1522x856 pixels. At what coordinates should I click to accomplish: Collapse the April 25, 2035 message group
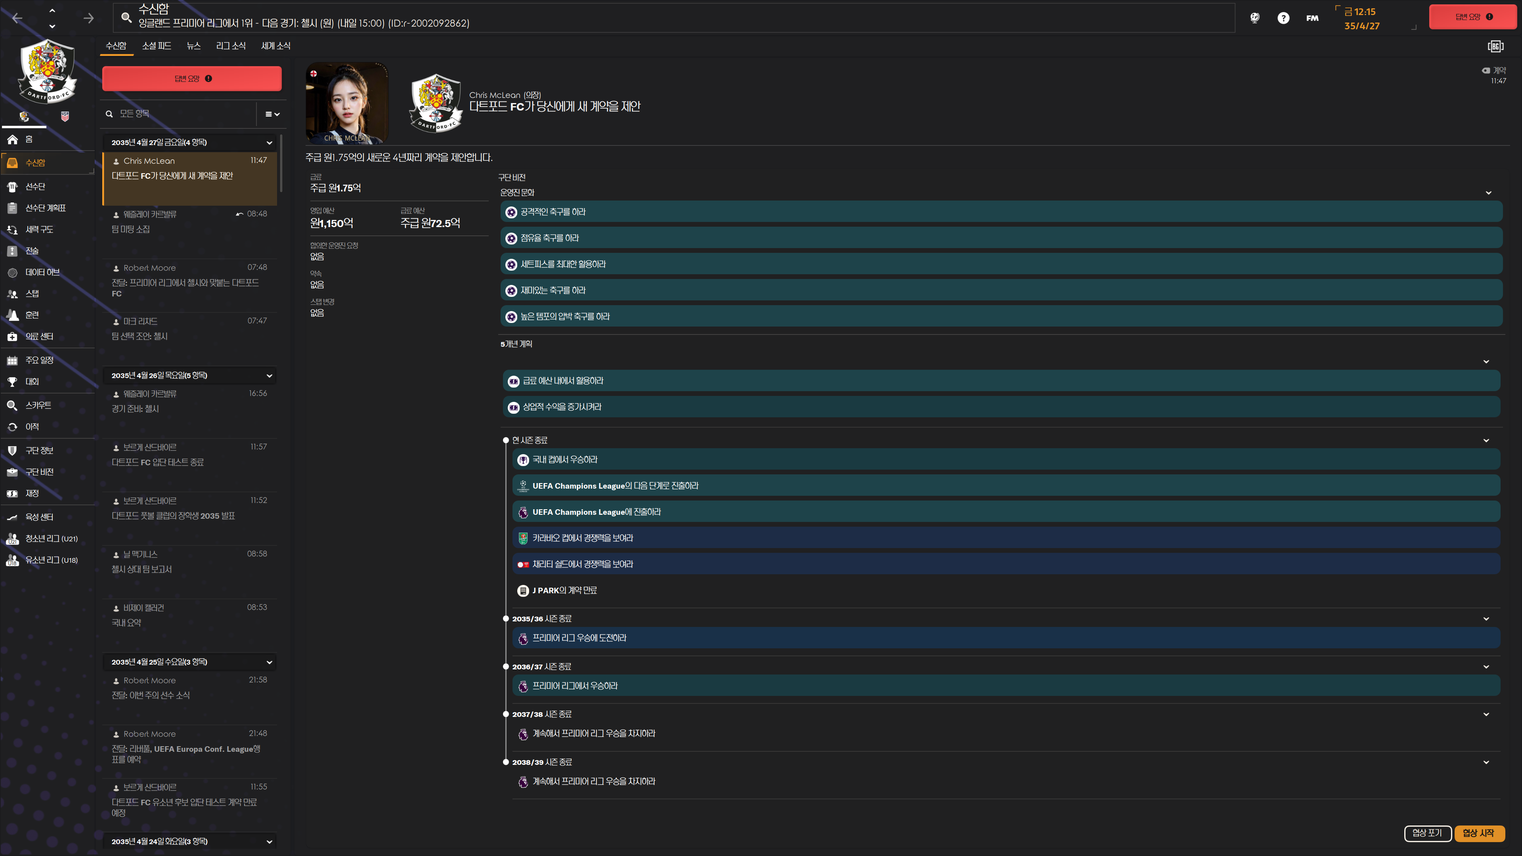[270, 662]
